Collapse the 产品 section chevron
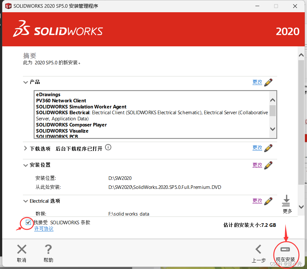Viewport: 307px width, 269px height. point(25,82)
